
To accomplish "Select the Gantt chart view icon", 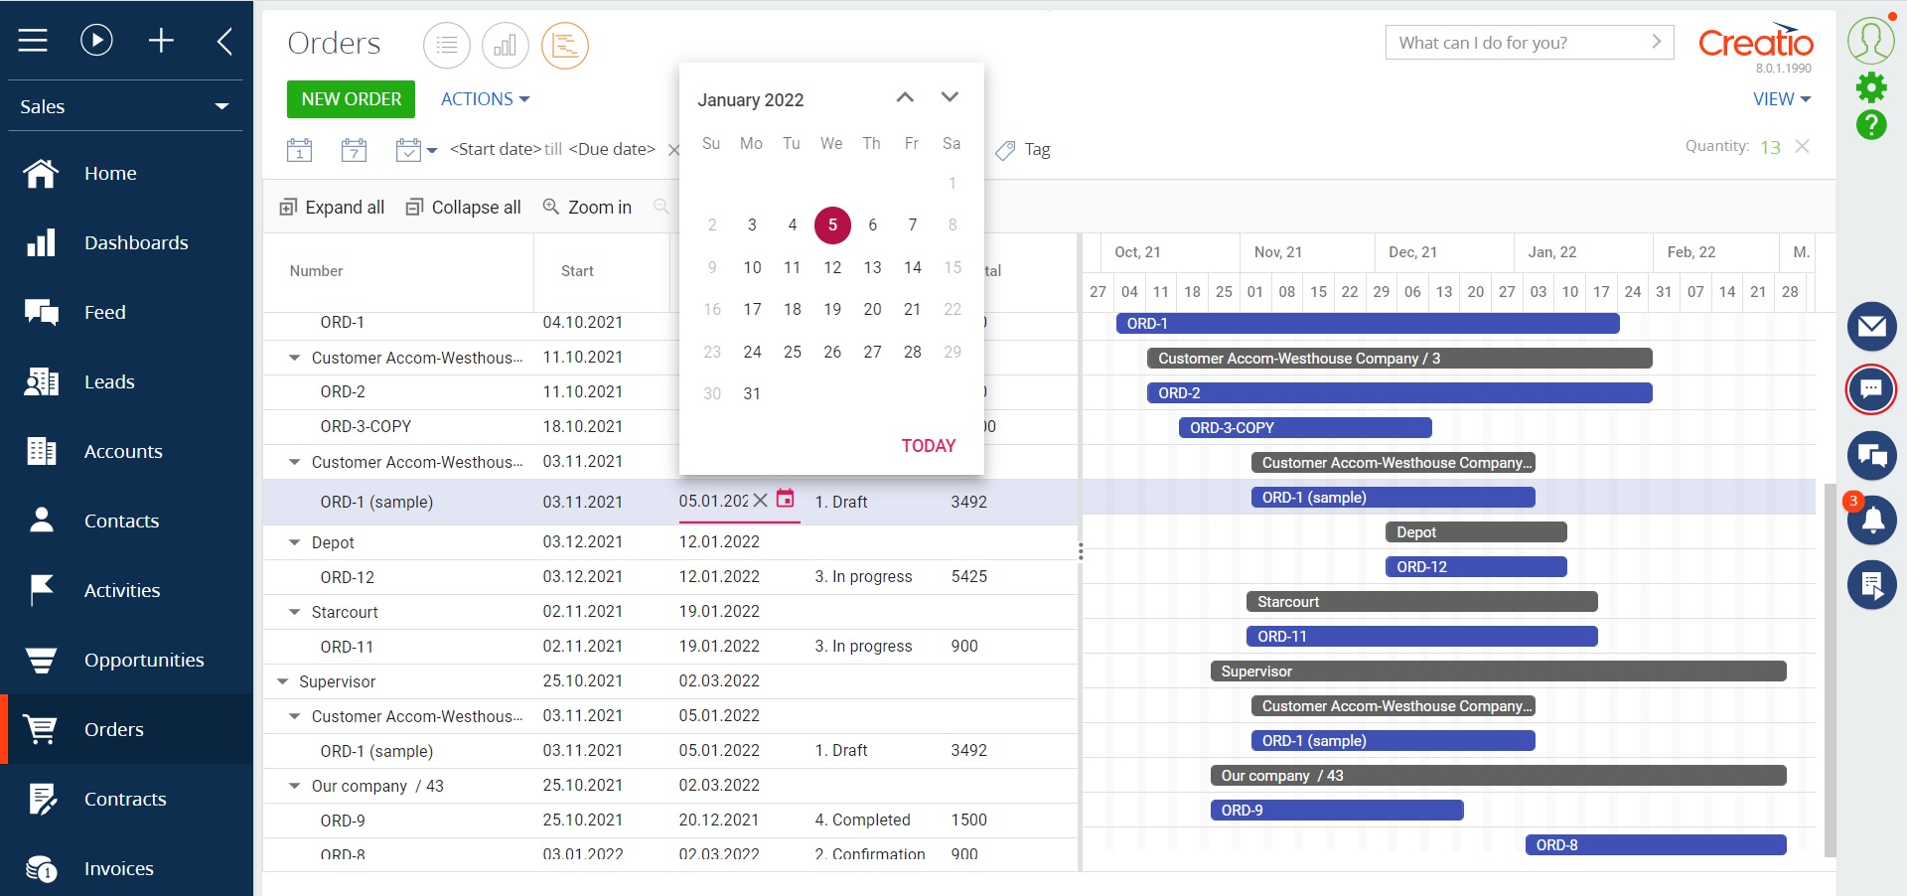I will (x=564, y=45).
